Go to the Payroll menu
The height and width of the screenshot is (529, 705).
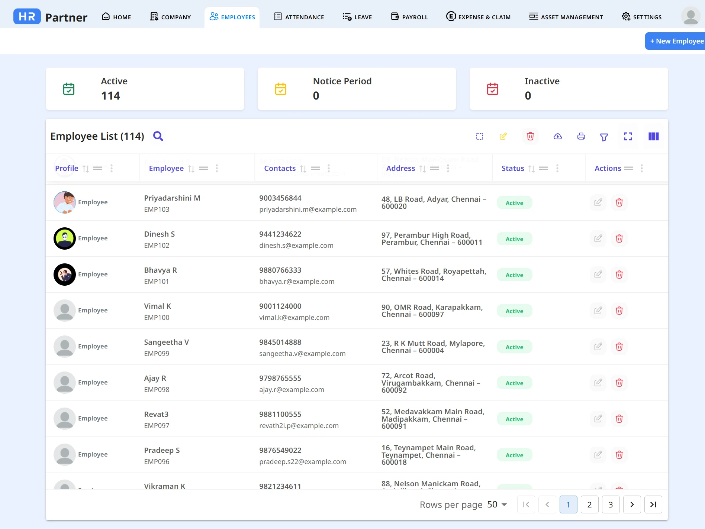[x=409, y=17]
